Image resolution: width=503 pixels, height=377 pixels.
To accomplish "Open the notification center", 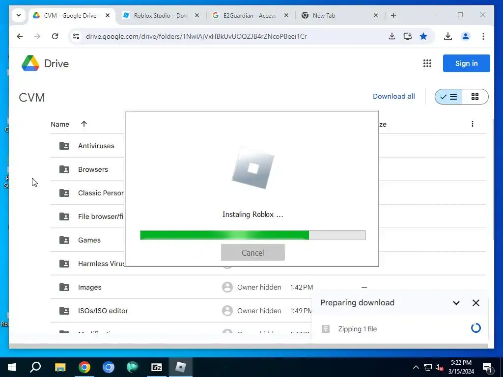I will (x=488, y=367).
